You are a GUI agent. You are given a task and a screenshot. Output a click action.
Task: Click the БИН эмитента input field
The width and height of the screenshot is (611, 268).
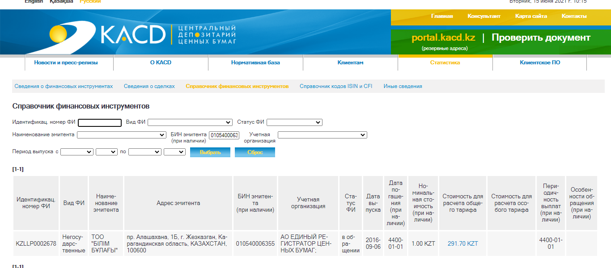point(224,135)
